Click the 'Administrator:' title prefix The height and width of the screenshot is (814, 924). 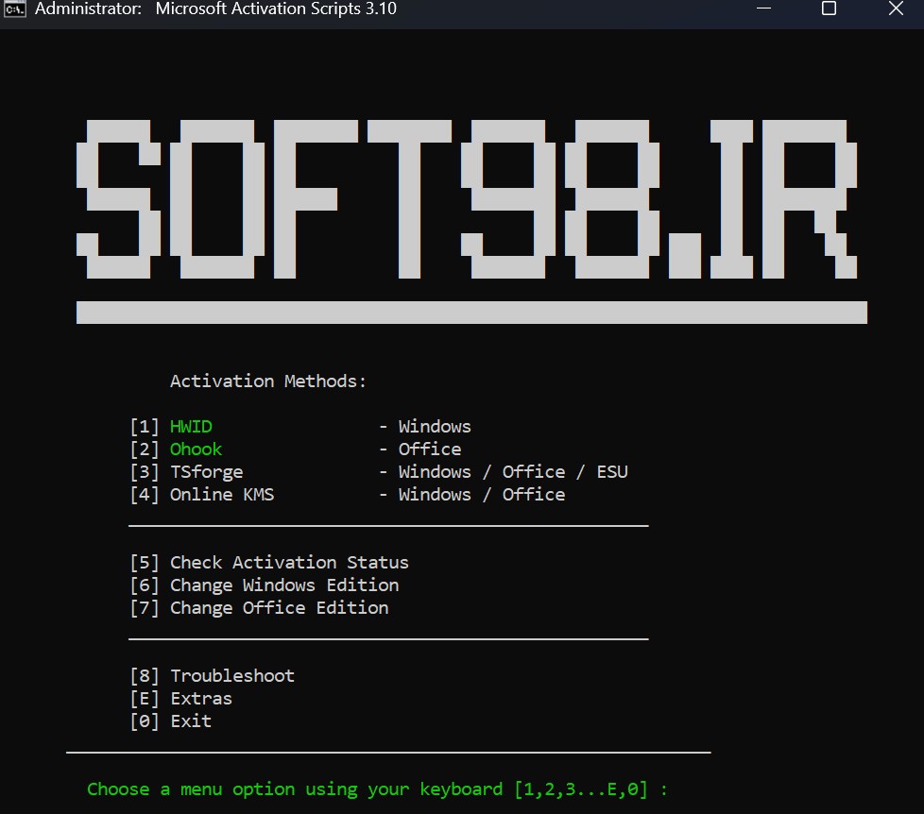(x=88, y=8)
